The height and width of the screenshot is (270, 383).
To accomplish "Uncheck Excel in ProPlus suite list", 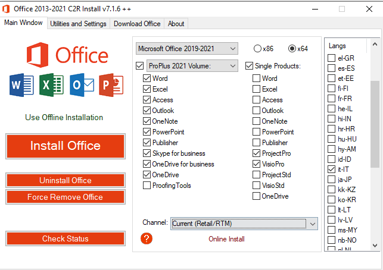I will (x=147, y=89).
